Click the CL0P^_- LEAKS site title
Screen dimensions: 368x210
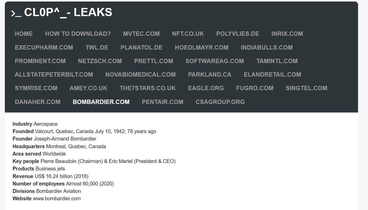coord(61,12)
